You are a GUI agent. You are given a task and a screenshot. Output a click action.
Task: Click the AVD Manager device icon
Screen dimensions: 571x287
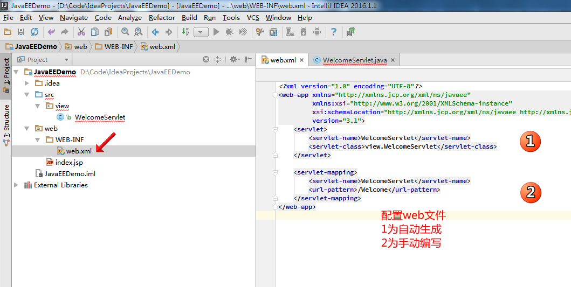[290, 32]
